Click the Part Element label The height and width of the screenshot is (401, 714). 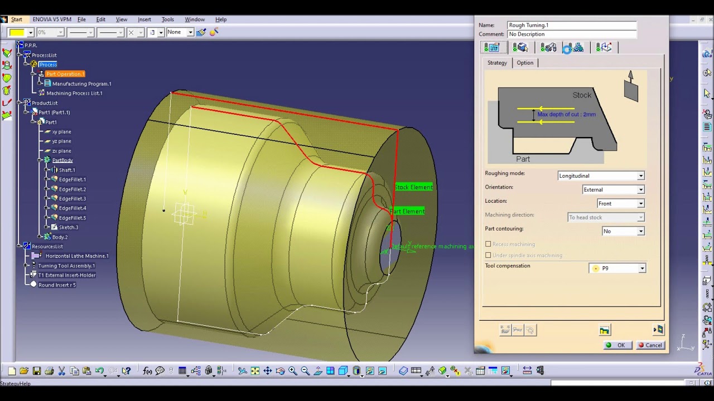click(x=407, y=212)
